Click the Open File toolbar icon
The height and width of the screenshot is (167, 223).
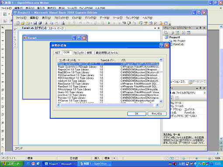(23, 23)
